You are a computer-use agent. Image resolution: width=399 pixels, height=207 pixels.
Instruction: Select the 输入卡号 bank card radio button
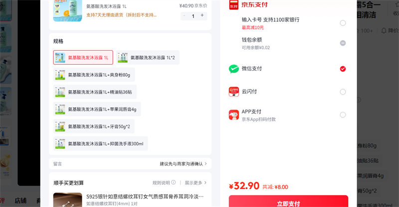(343, 23)
